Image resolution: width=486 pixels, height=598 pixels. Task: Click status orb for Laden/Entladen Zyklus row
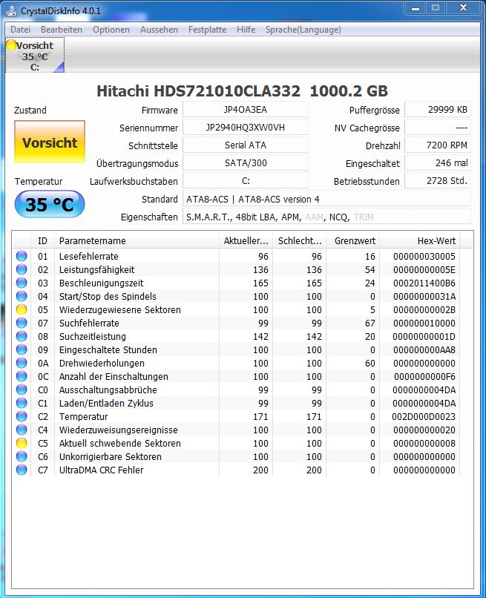tap(22, 403)
